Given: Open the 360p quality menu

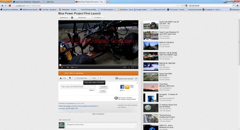Looking at the screenshot, I should pyautogui.click(x=125, y=67).
